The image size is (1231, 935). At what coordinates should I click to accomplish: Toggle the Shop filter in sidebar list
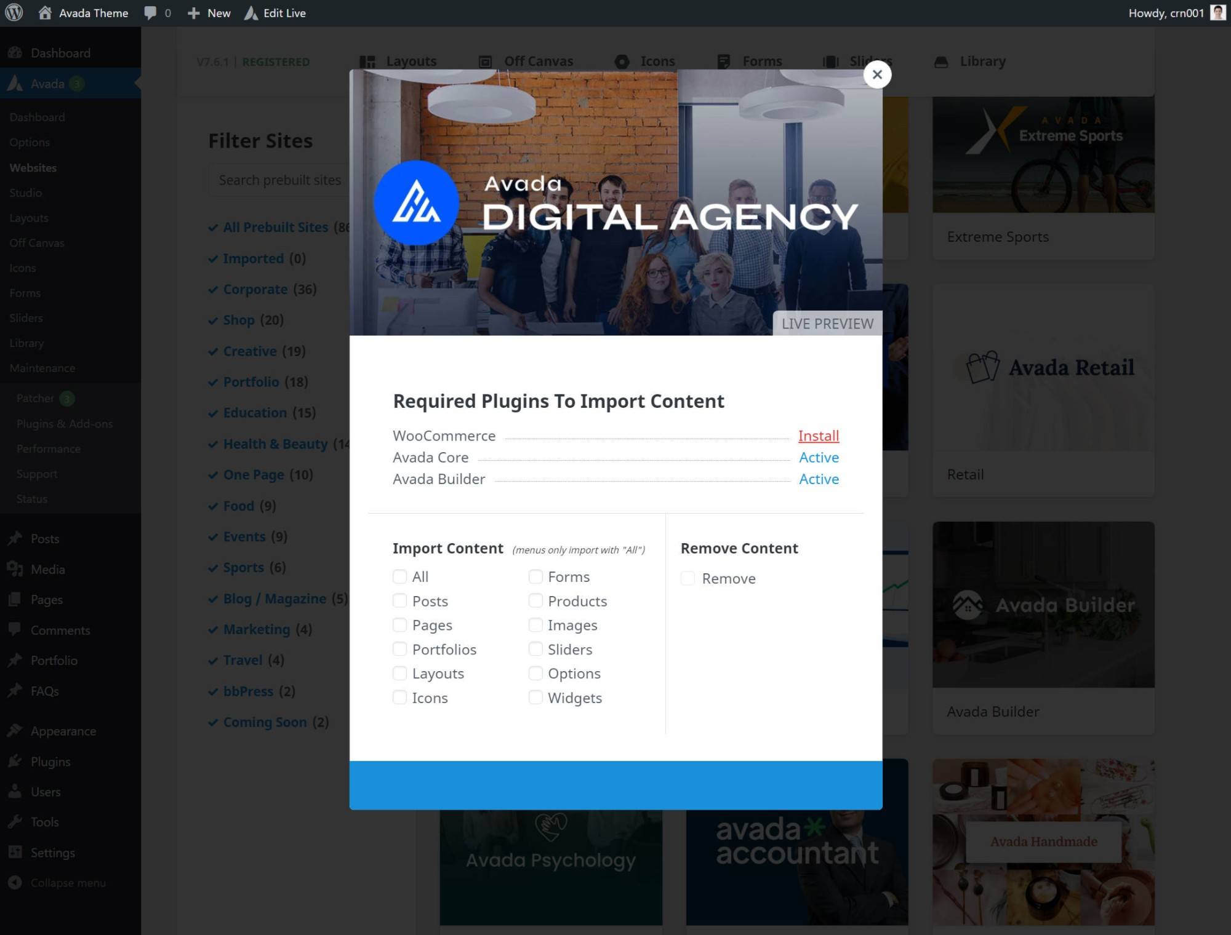tap(239, 320)
